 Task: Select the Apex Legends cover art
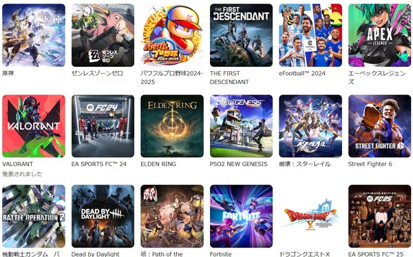point(379,35)
